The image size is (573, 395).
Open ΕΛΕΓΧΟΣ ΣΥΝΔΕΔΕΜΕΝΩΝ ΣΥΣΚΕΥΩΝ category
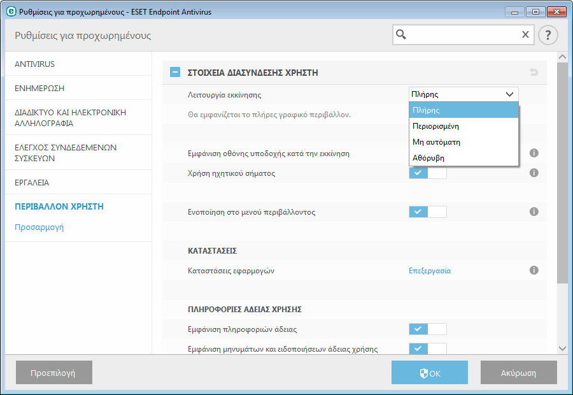(78, 153)
